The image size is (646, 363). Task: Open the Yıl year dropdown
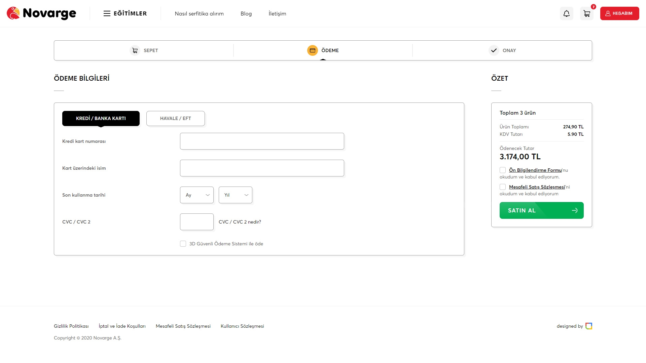[236, 195]
